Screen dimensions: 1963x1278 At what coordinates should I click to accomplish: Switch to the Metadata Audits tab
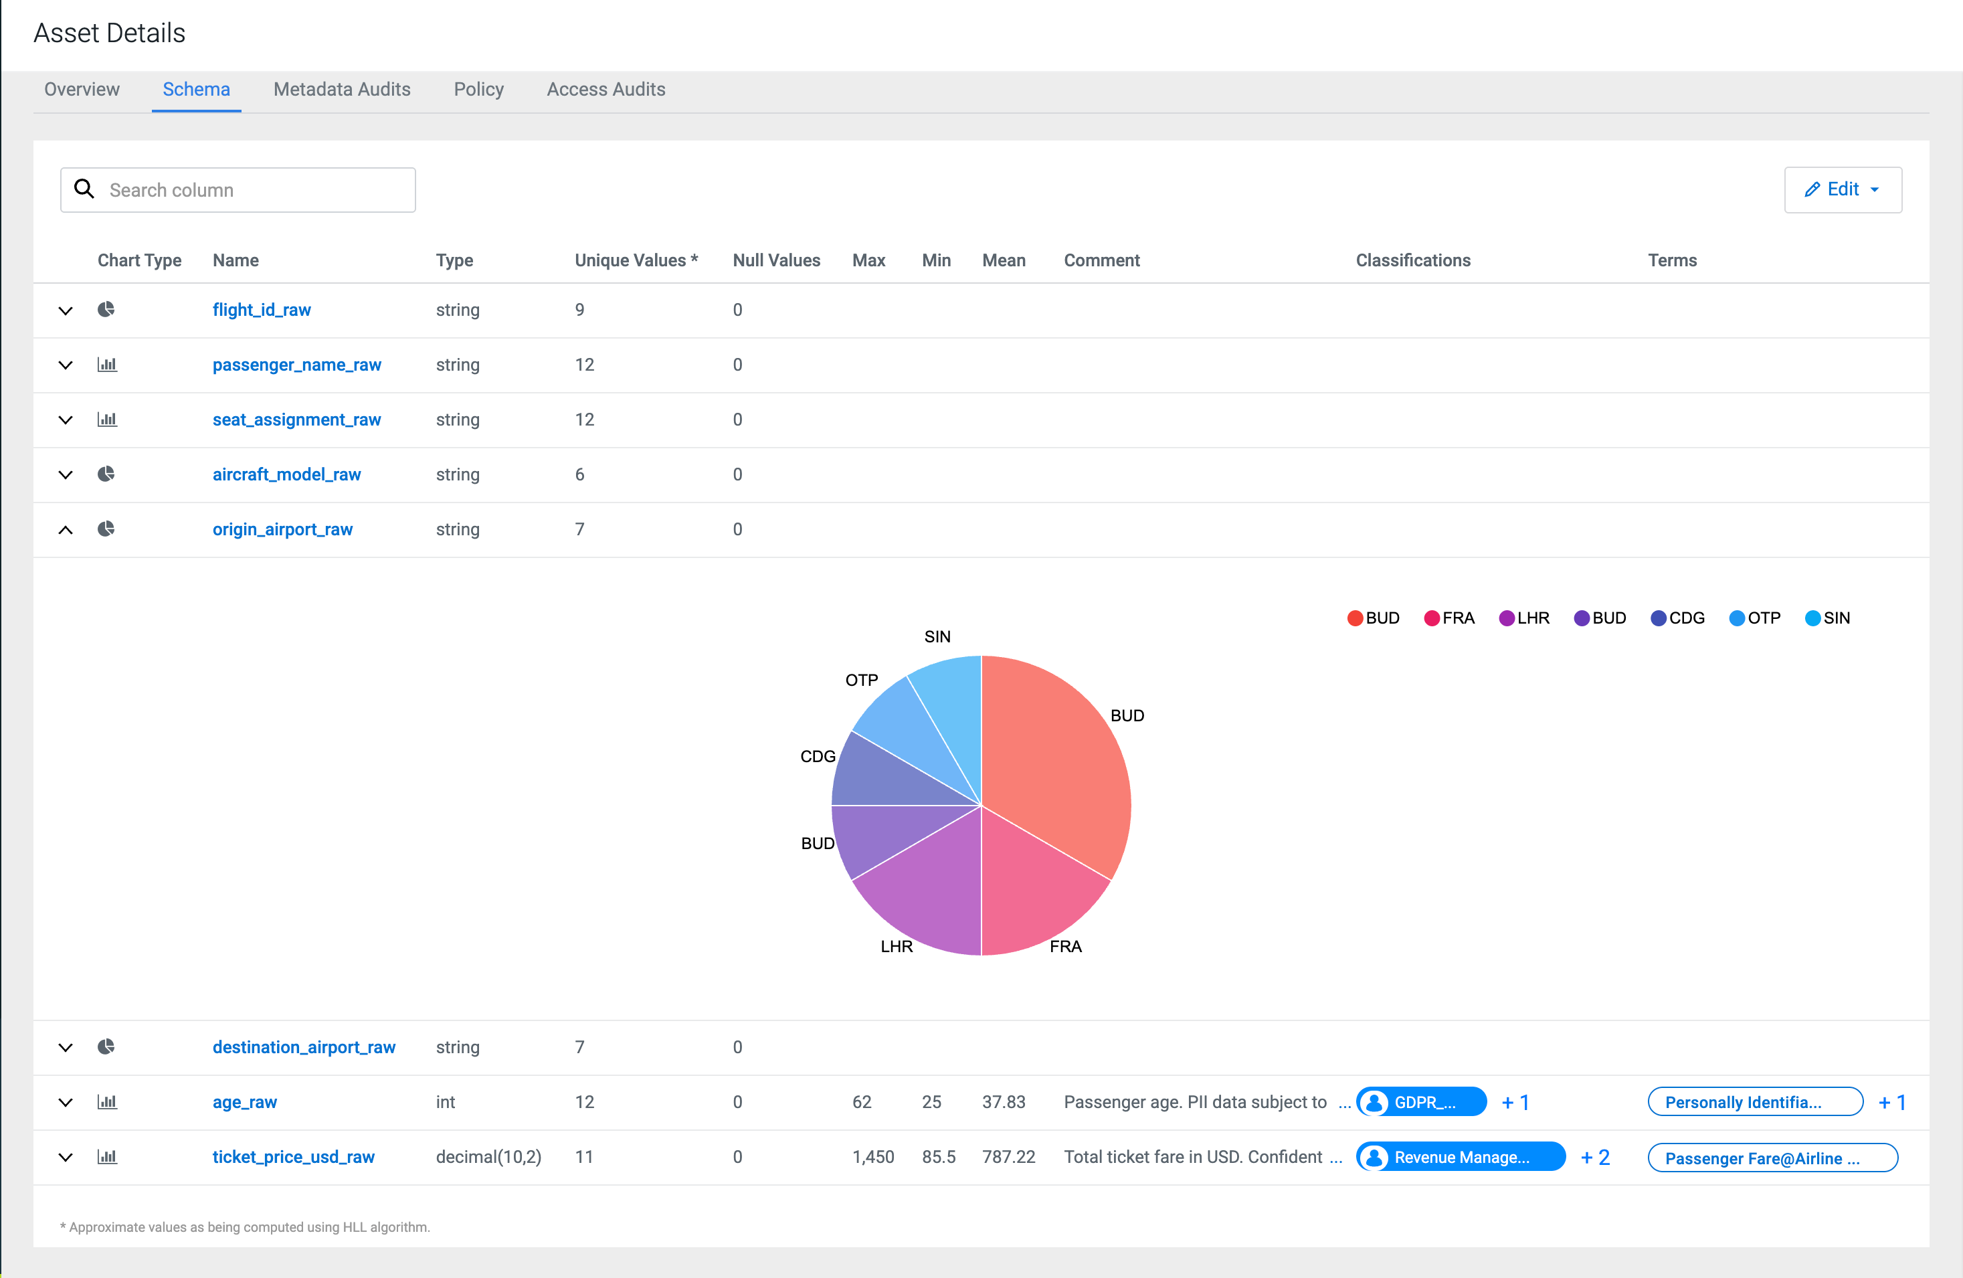pos(341,89)
